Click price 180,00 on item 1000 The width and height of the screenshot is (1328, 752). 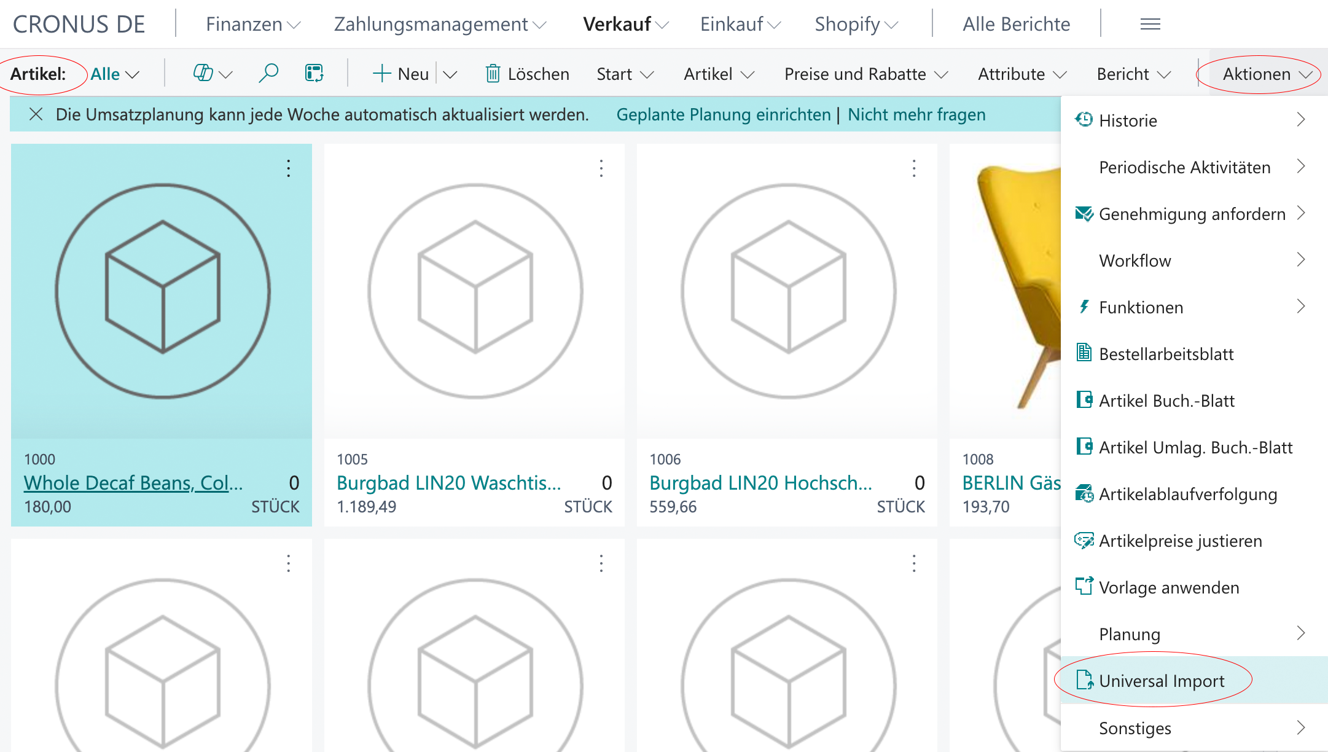coord(48,507)
